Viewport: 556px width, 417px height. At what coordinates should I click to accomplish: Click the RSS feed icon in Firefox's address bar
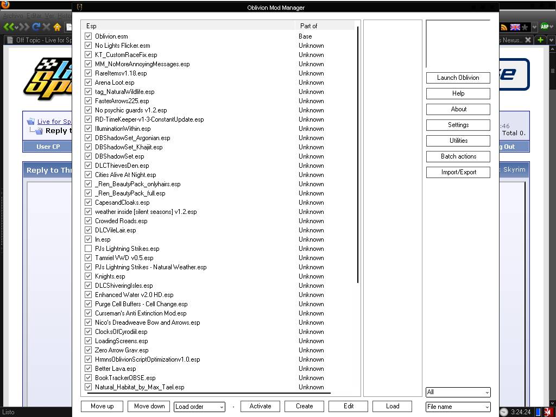(x=504, y=27)
